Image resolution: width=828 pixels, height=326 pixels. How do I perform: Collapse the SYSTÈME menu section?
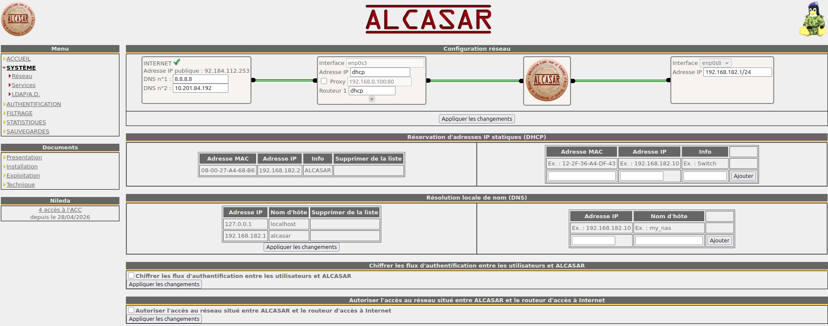point(4,68)
